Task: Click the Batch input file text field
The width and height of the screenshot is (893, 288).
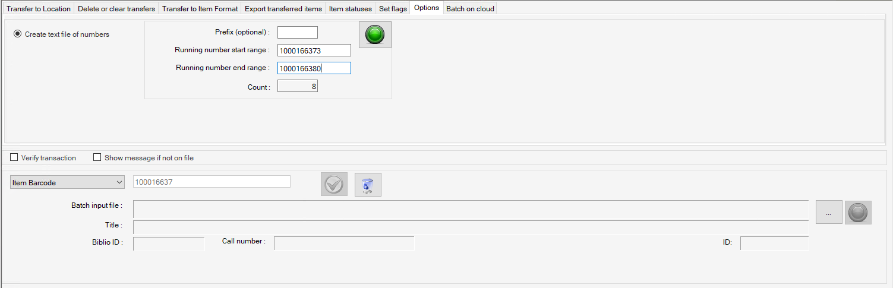Action: point(471,209)
